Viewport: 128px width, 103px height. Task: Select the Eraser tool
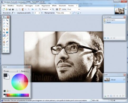pyautogui.click(x=7, y=35)
